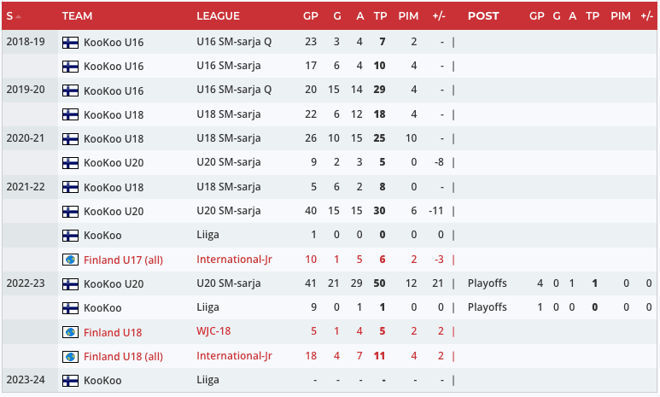Screen dimensions: 660x397
Task: Click Finnish flag beside 2018-19 KooKoo U16
Action: click(70, 42)
